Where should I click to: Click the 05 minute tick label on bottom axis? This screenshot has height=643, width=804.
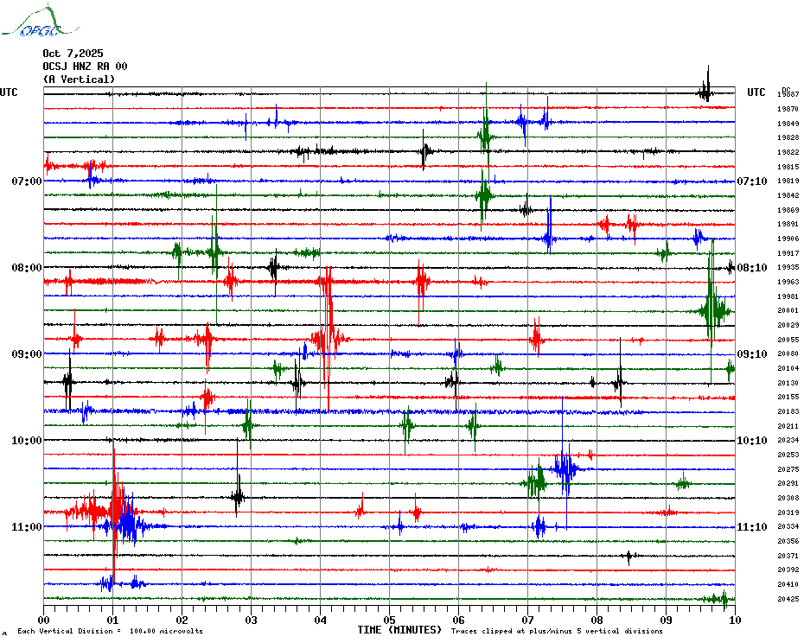pyautogui.click(x=389, y=620)
